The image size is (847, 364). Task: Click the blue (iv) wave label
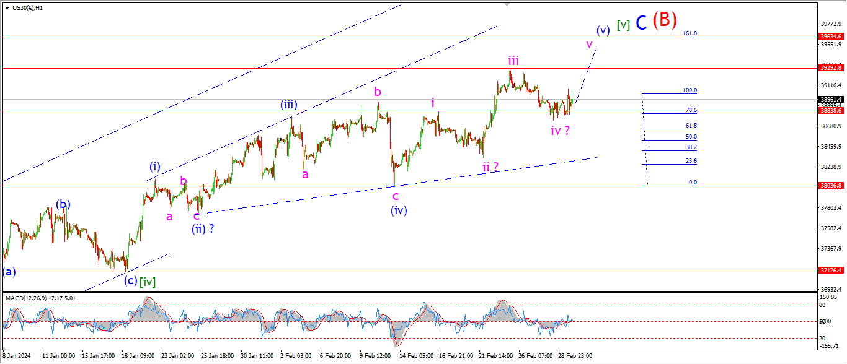click(399, 210)
